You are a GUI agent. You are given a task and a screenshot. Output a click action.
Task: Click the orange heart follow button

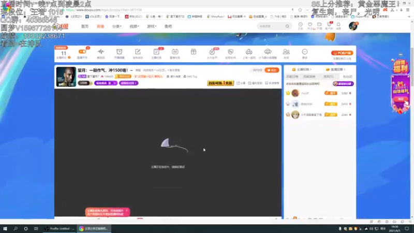[x=272, y=70]
